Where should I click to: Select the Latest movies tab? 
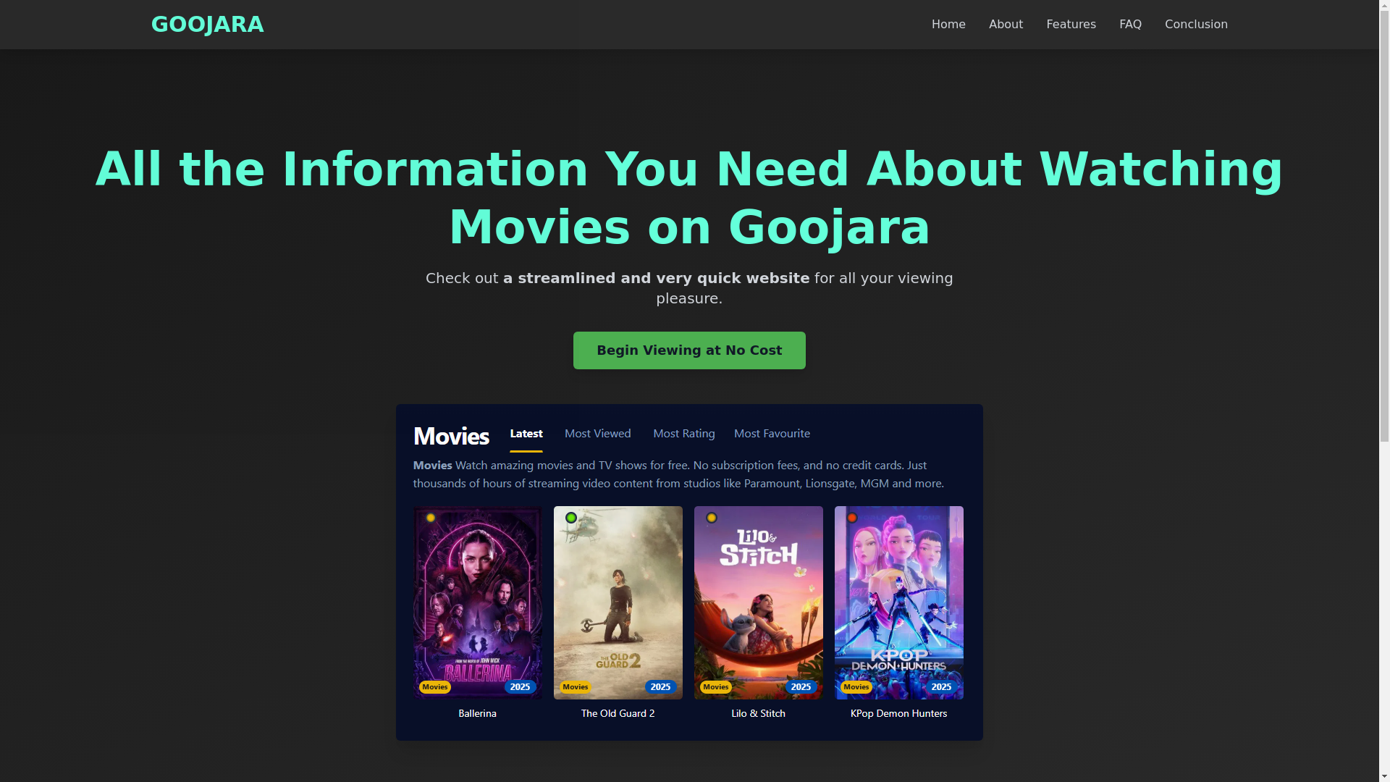click(526, 434)
